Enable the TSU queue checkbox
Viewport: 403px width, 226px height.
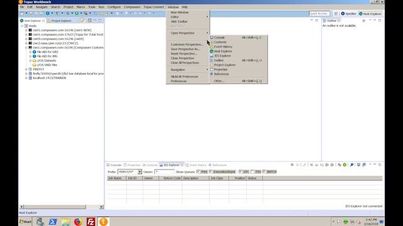[253, 171]
